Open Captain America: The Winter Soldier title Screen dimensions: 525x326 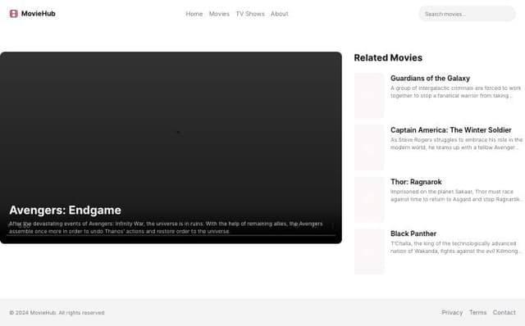coord(450,130)
